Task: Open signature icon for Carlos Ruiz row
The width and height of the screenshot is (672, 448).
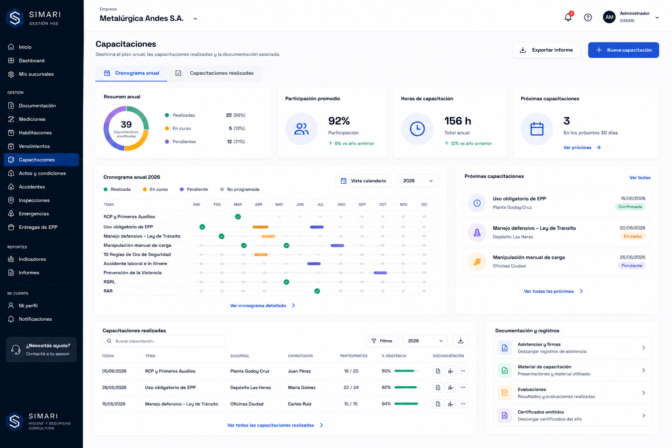Action: pyautogui.click(x=451, y=404)
